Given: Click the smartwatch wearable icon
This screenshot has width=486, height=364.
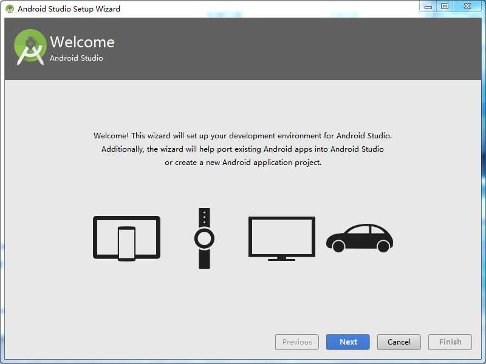Looking at the screenshot, I should click(x=204, y=238).
